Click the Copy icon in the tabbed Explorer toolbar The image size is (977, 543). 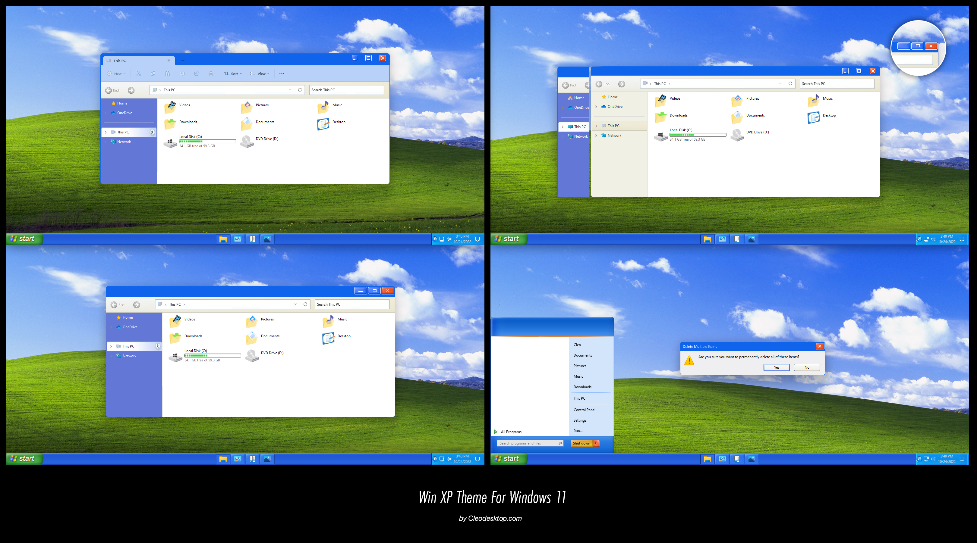coord(153,73)
